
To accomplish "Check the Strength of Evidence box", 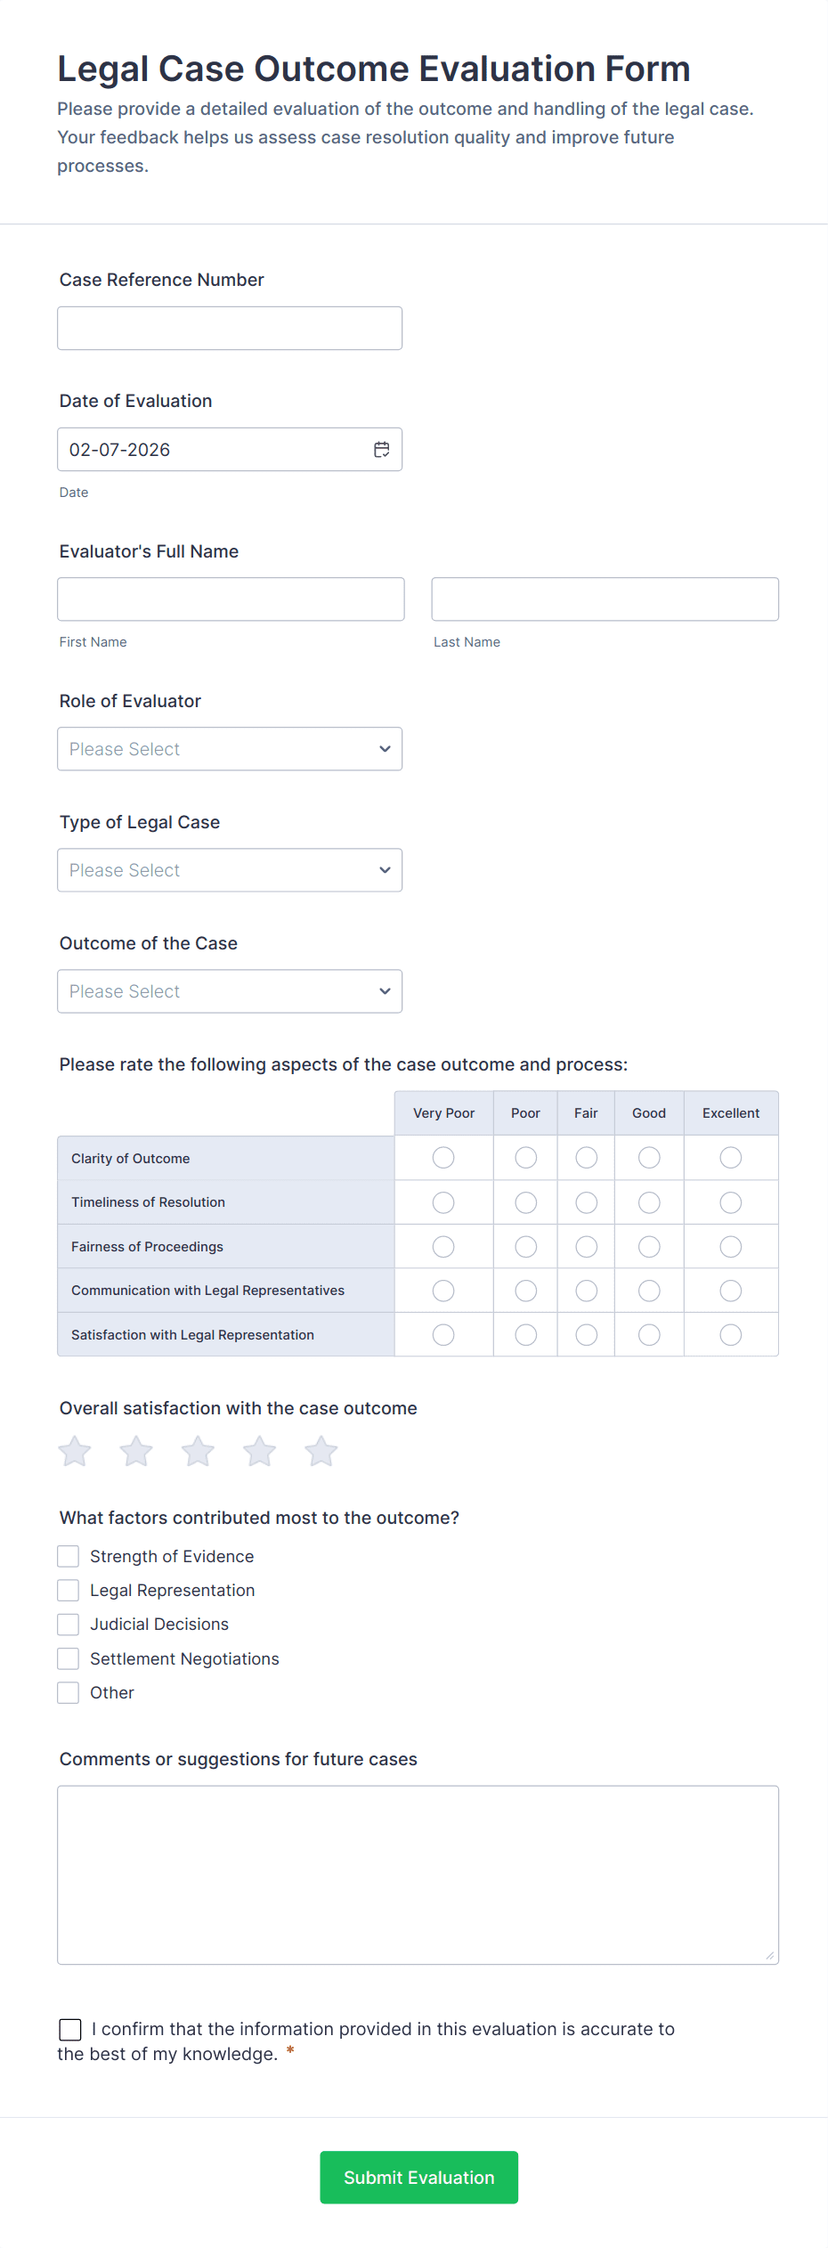I will point(69,1556).
